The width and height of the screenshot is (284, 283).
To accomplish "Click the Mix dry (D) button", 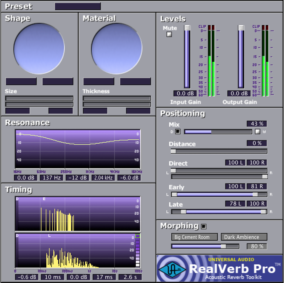I will (178, 132).
